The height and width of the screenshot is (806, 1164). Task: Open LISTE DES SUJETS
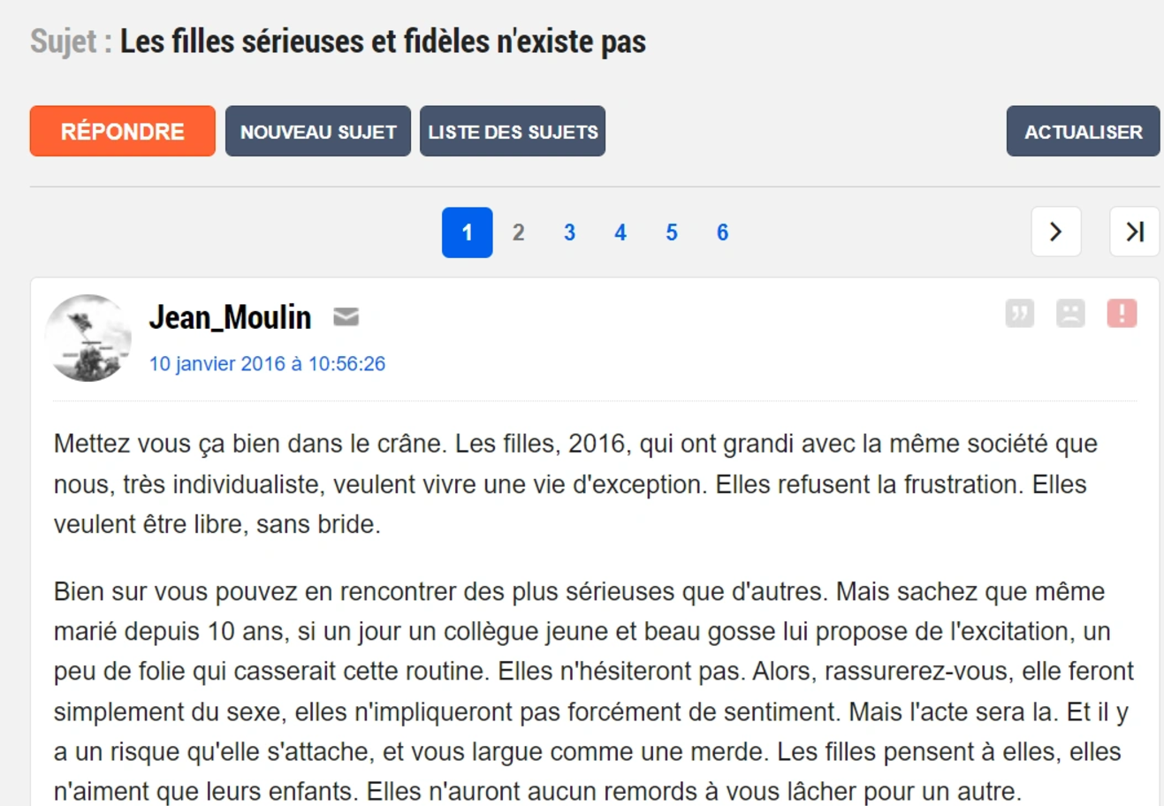click(x=513, y=132)
